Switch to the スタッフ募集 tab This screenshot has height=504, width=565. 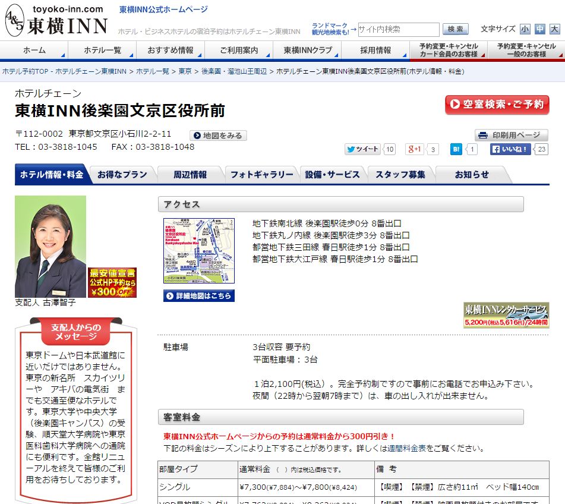tap(400, 175)
